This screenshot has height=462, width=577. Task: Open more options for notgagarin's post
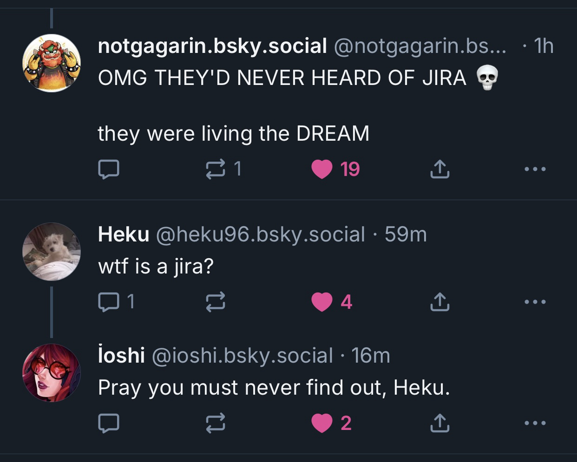(535, 169)
